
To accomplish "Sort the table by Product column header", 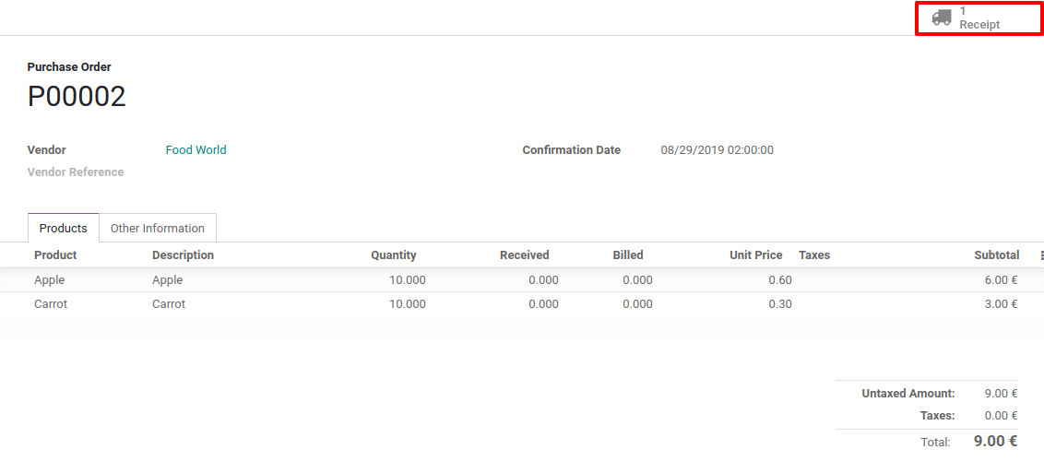I will [55, 255].
